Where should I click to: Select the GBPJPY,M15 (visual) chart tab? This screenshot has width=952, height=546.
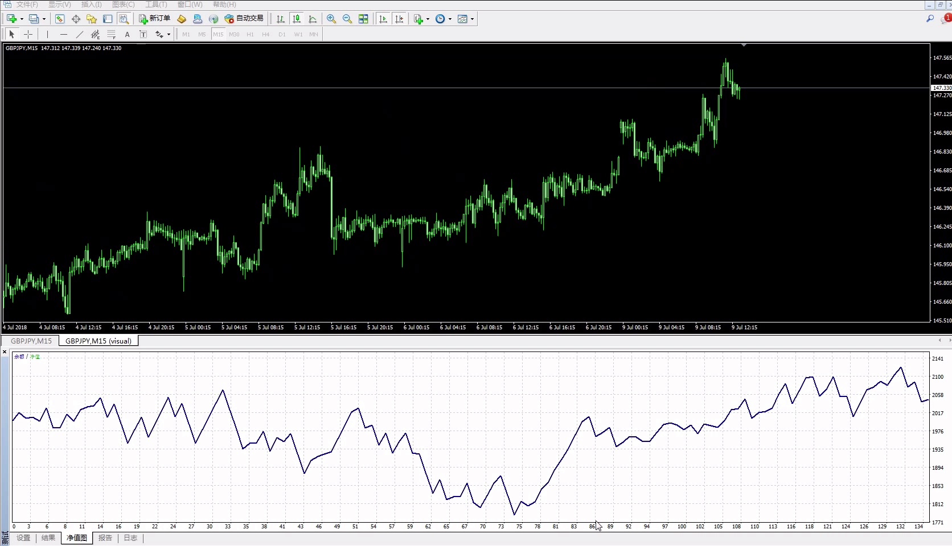point(99,341)
